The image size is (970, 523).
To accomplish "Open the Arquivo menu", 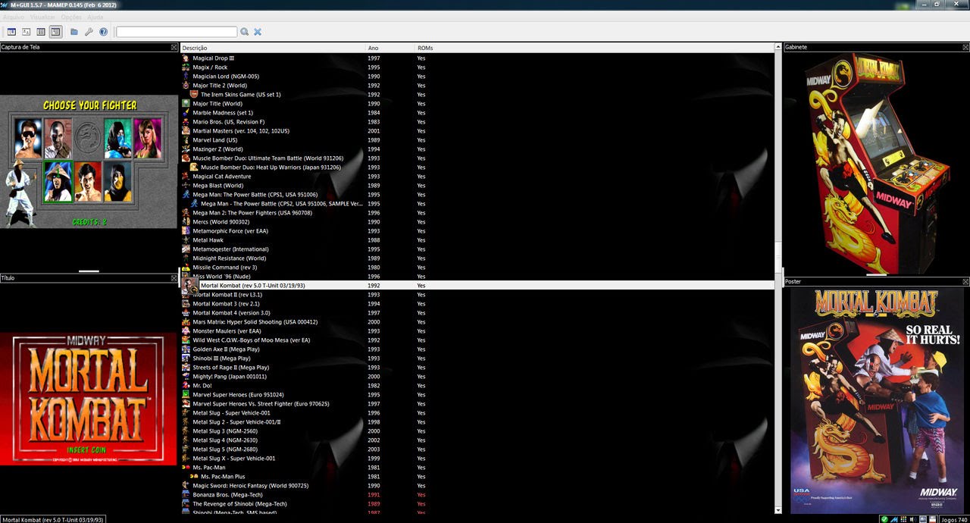I will coord(13,17).
